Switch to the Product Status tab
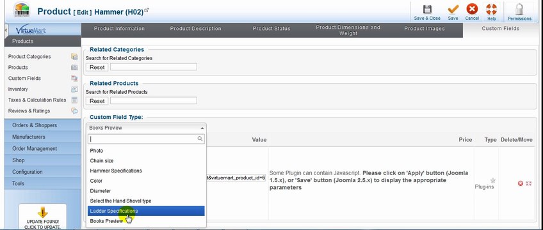The width and height of the screenshot is (543, 230). coord(271,29)
